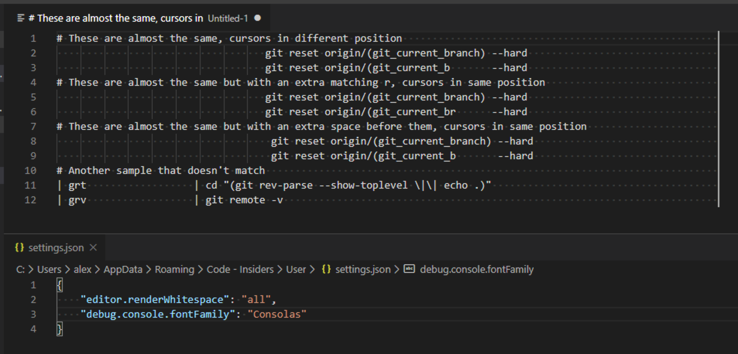
Task: Close the settings.json tab
Action: tap(93, 248)
